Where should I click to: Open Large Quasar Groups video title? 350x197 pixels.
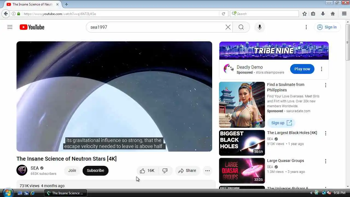[x=285, y=161]
